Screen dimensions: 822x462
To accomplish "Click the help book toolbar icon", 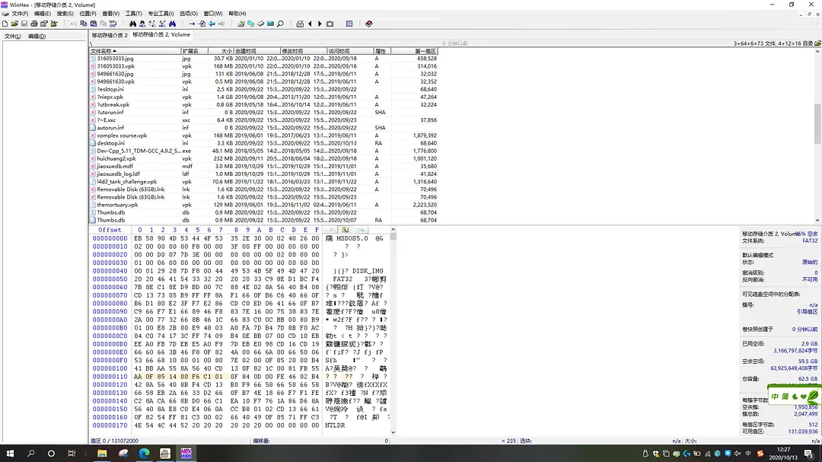I will click(x=369, y=24).
